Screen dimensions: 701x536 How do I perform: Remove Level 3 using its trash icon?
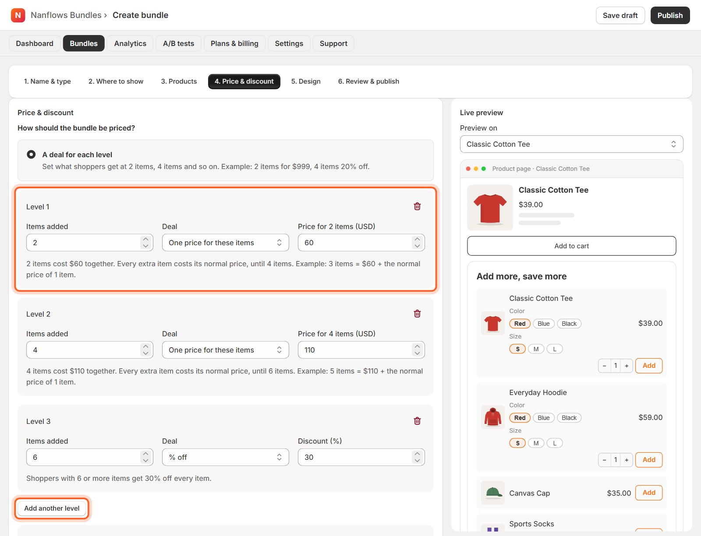pos(417,421)
